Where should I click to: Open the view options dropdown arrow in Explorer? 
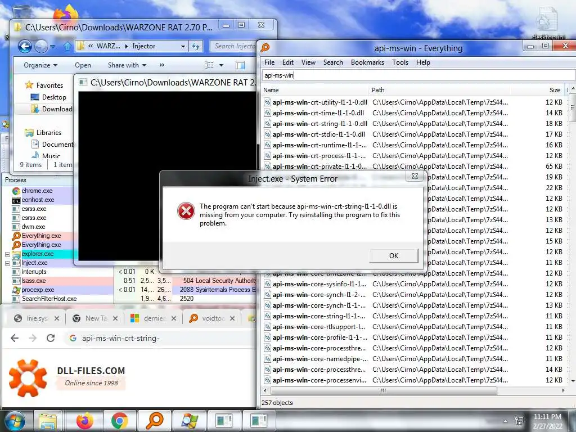pos(221,65)
